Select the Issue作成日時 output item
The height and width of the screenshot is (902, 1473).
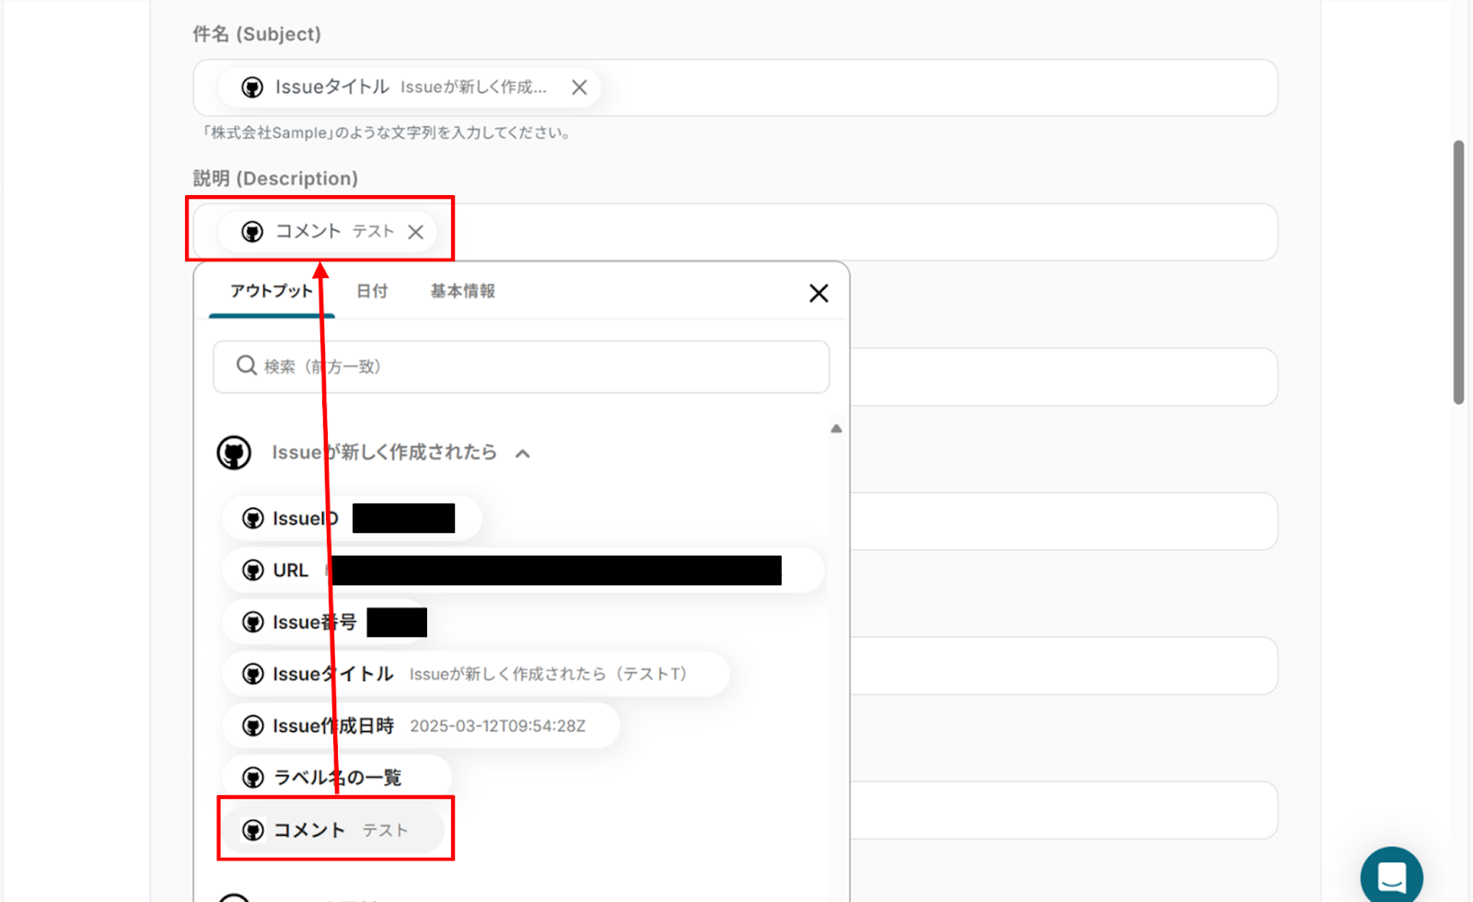[421, 725]
